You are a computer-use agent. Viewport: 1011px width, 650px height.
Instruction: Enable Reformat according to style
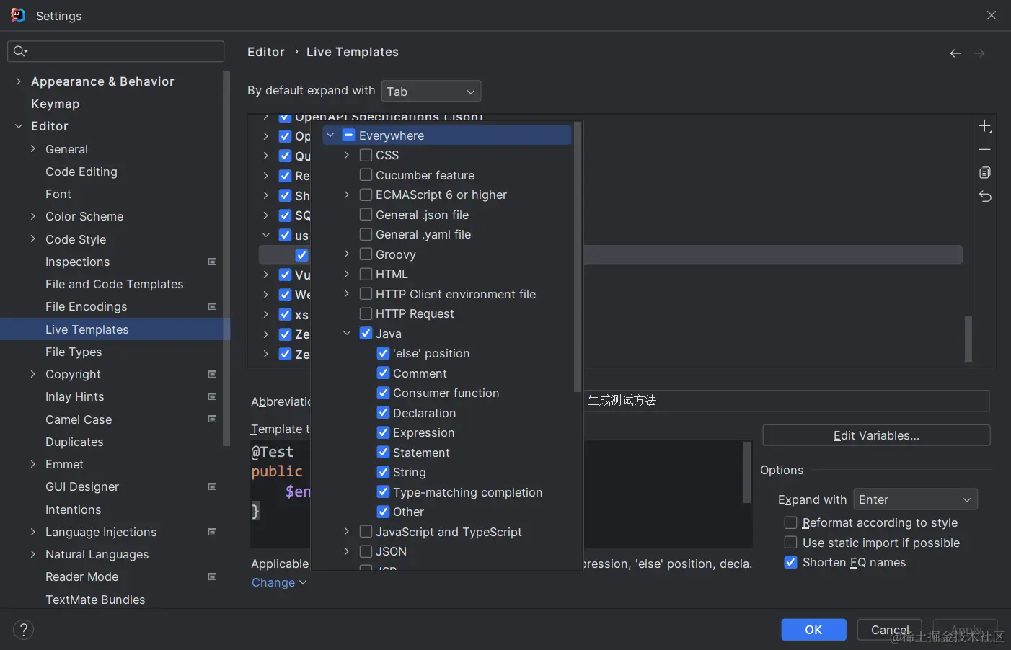coord(791,522)
